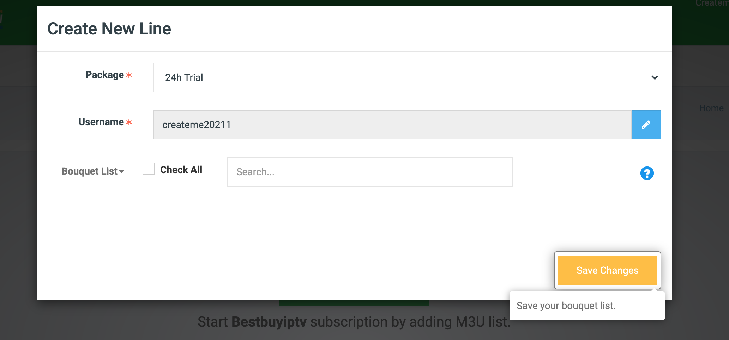Click the account name in the top-right corner
The height and width of the screenshot is (340, 729).
click(x=711, y=4)
